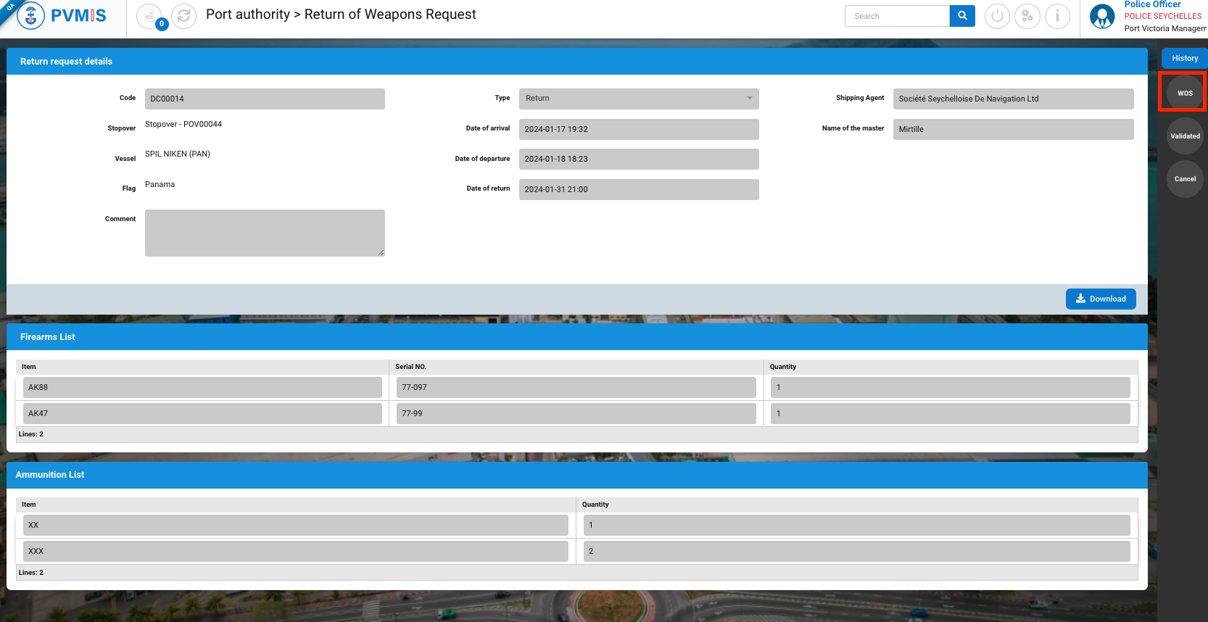Screen dimensions: 1208x622
Task: Click the AK88 firearm item cell
Action: click(202, 387)
